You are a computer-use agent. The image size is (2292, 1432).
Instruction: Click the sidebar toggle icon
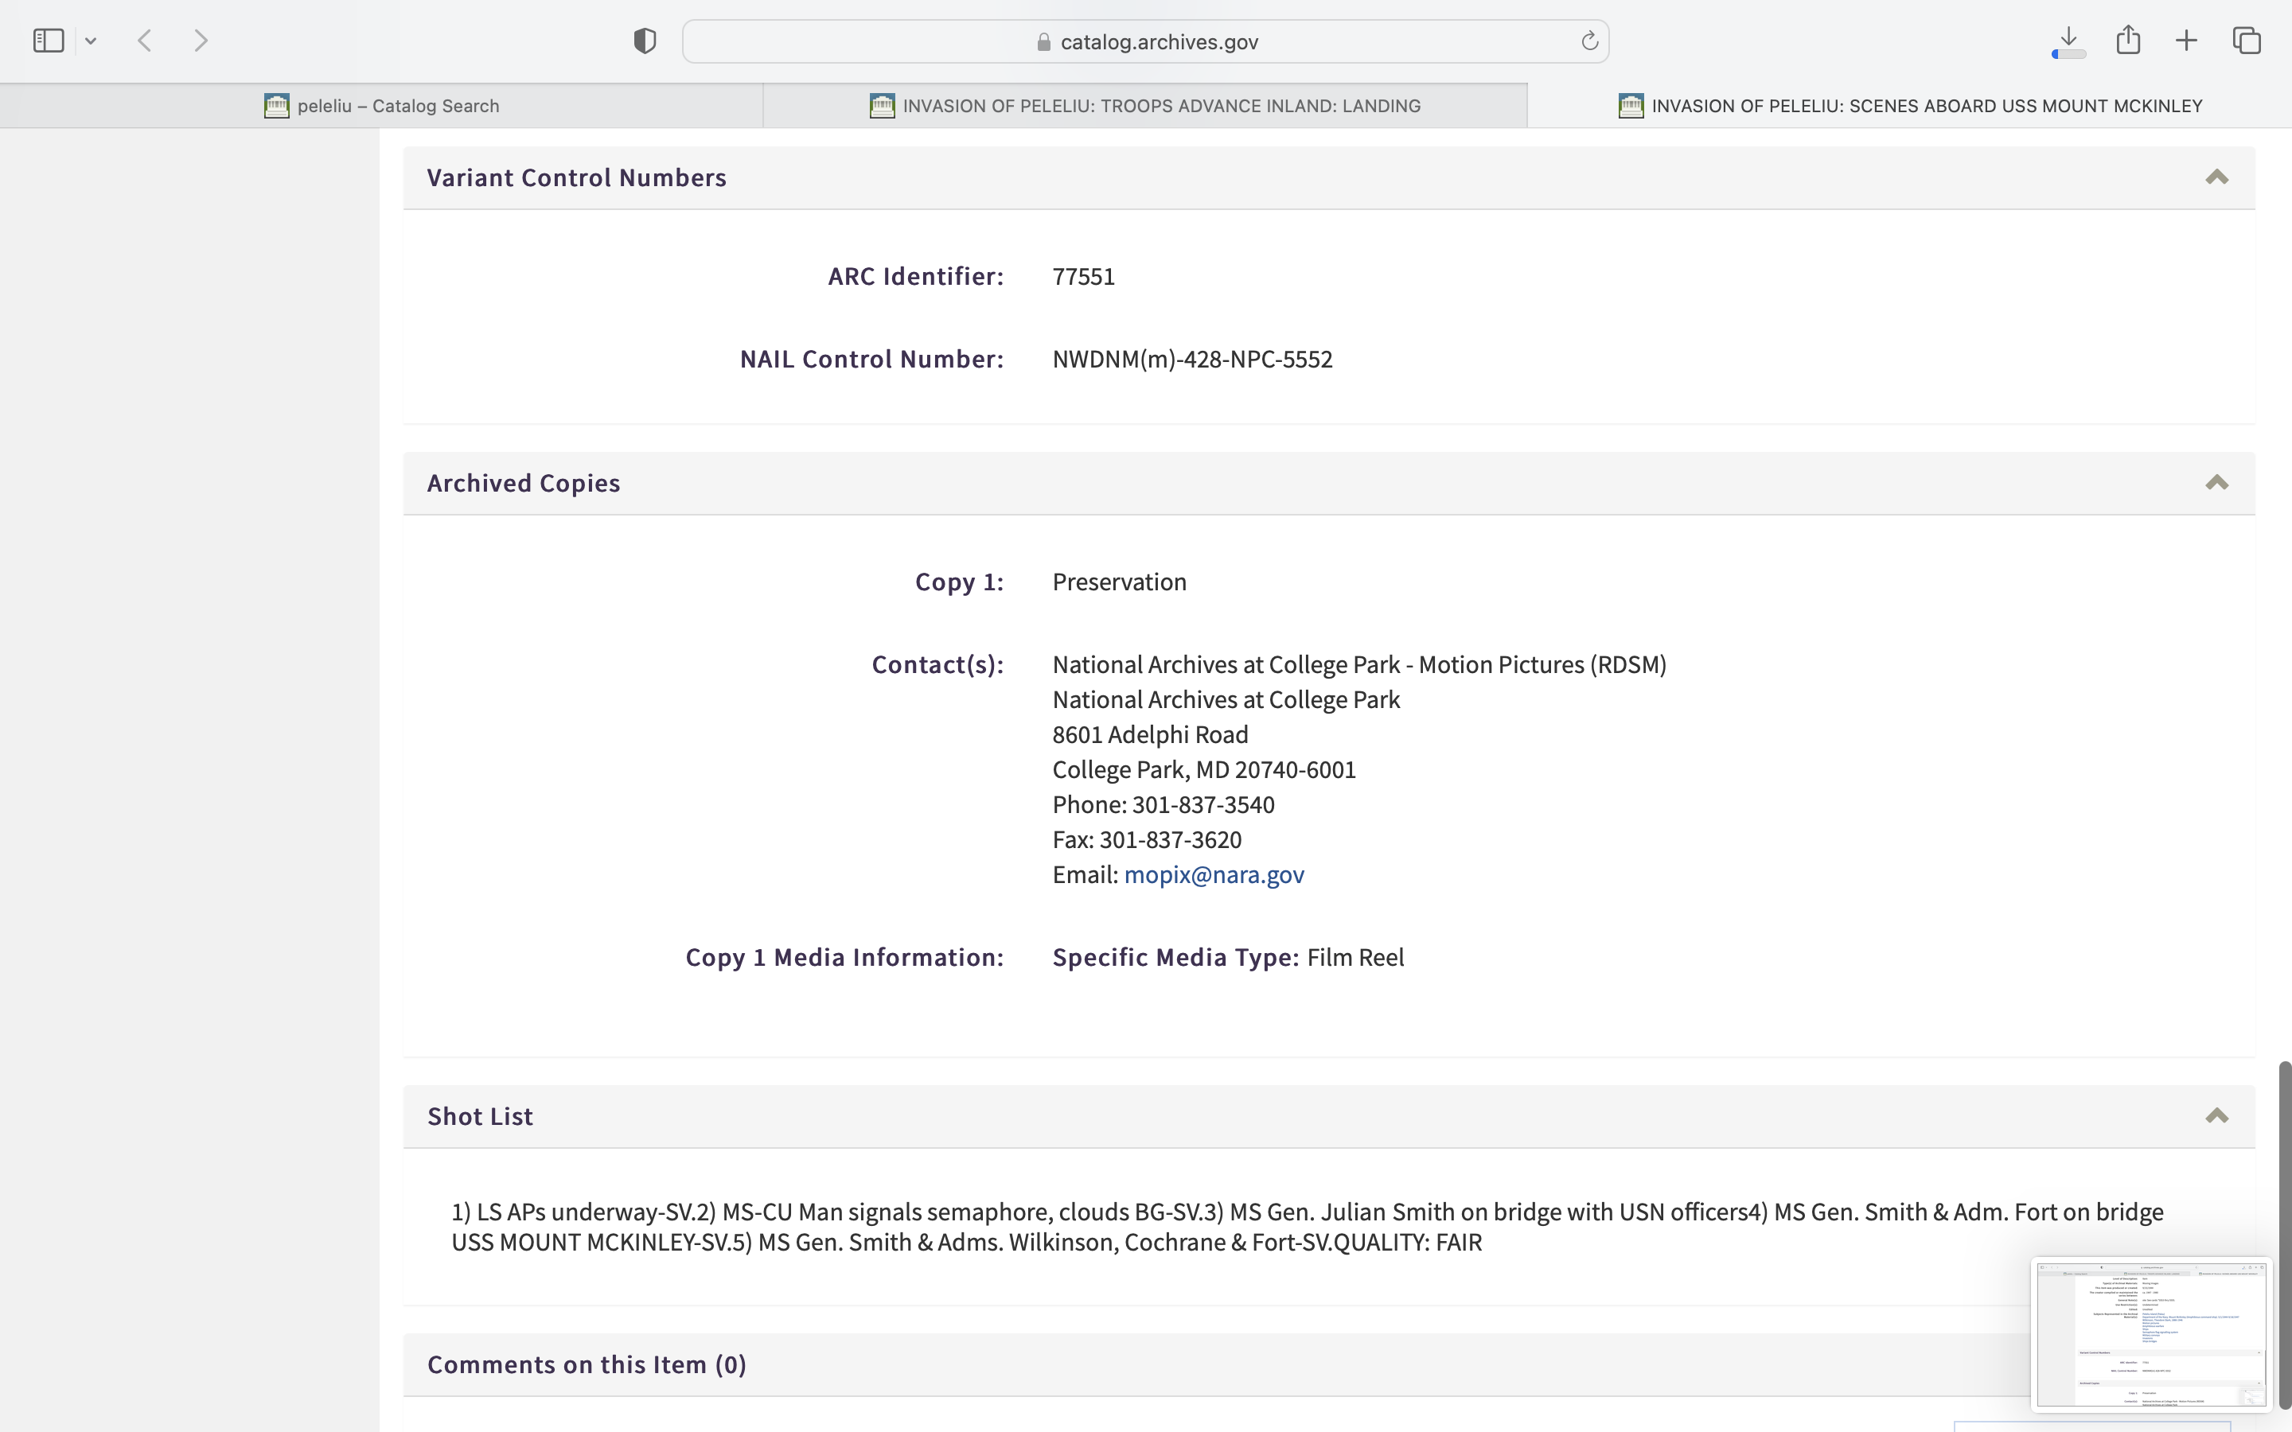click(x=49, y=41)
